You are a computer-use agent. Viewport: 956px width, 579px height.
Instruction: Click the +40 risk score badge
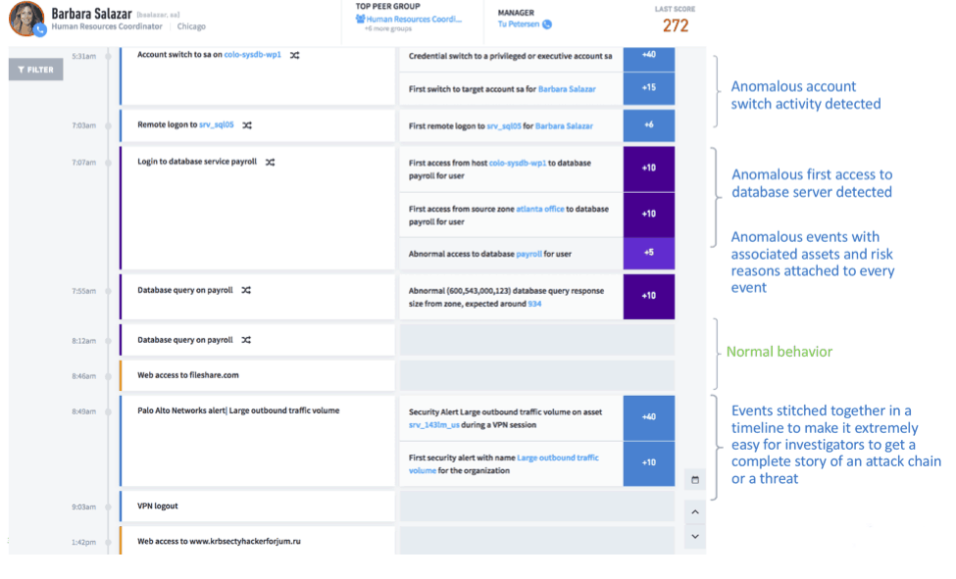click(647, 56)
